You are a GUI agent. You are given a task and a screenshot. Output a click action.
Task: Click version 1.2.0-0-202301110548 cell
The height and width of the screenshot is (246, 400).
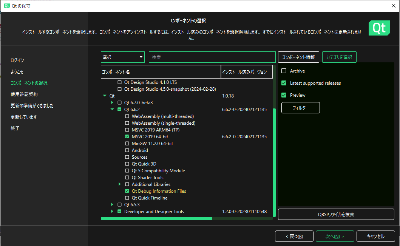(244, 211)
